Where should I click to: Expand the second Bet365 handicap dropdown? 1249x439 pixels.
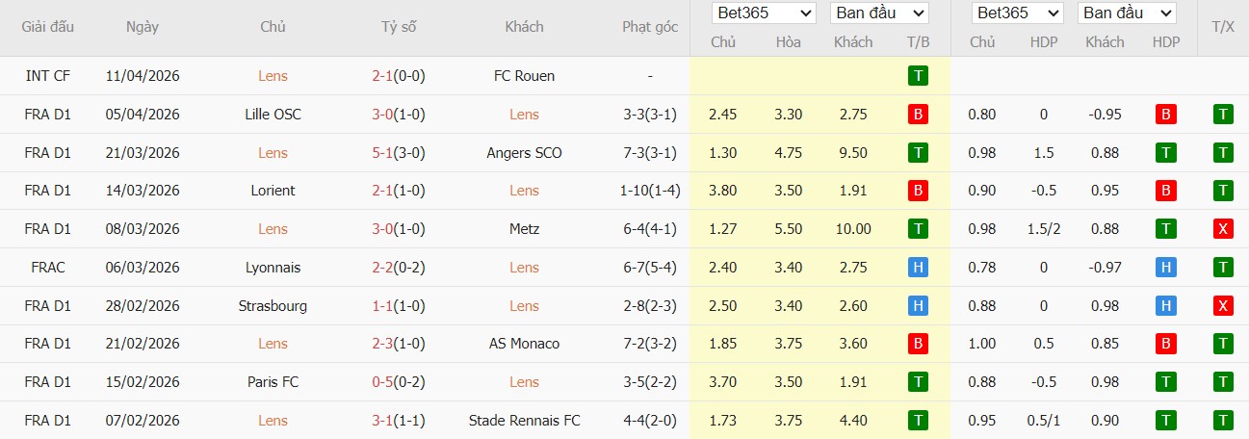tap(1017, 13)
